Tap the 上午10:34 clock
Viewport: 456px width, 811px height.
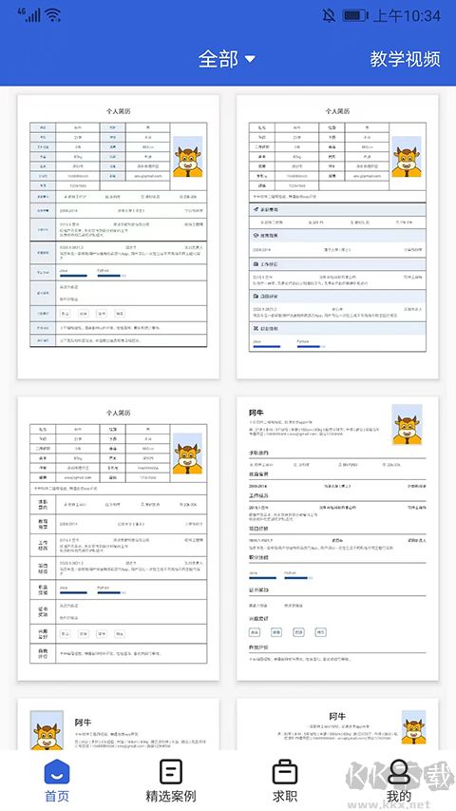click(x=408, y=15)
